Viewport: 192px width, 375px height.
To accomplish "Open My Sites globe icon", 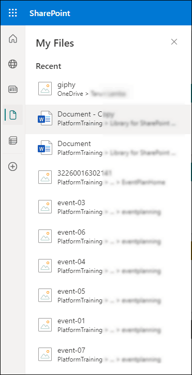I will point(12,64).
